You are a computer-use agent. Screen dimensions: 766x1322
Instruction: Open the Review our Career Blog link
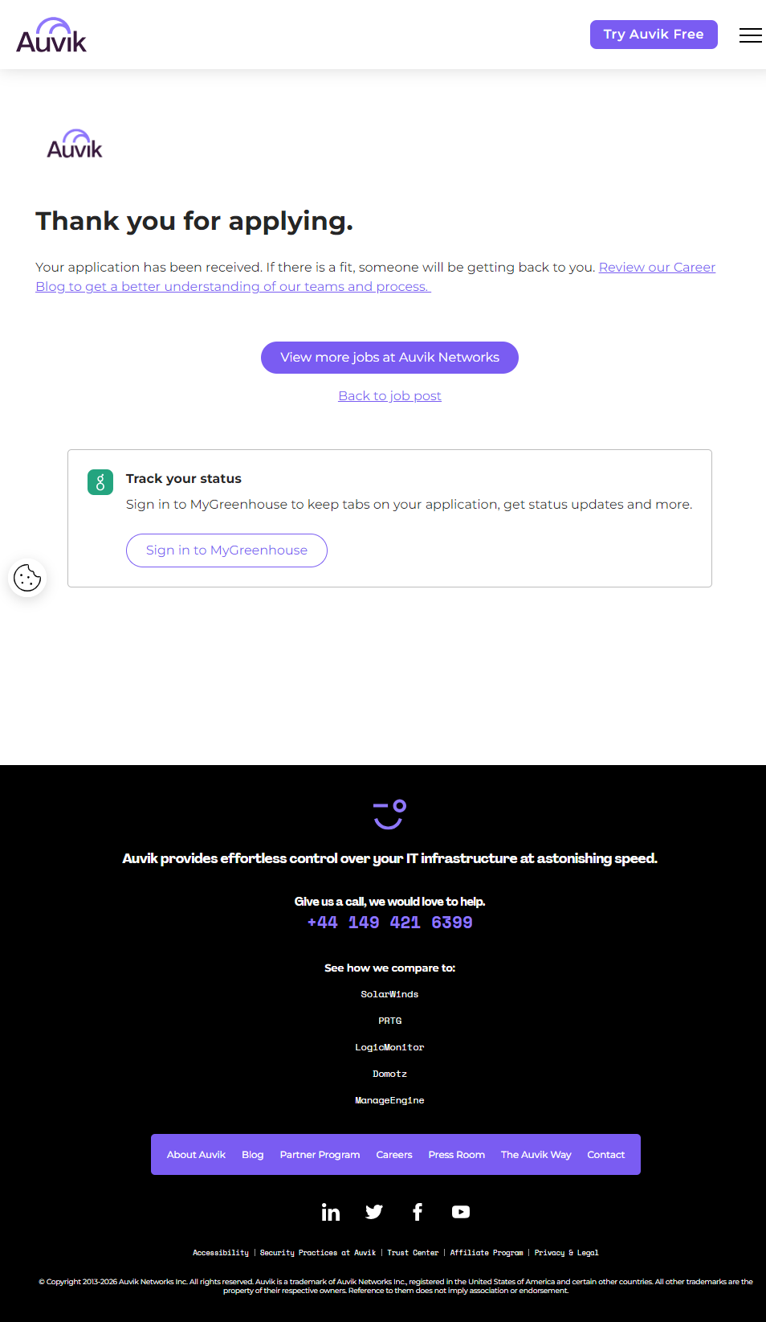pos(656,268)
